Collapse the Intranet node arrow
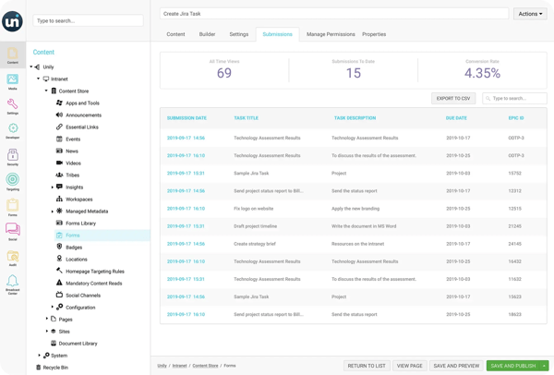This screenshot has height=375, width=554. click(x=39, y=79)
